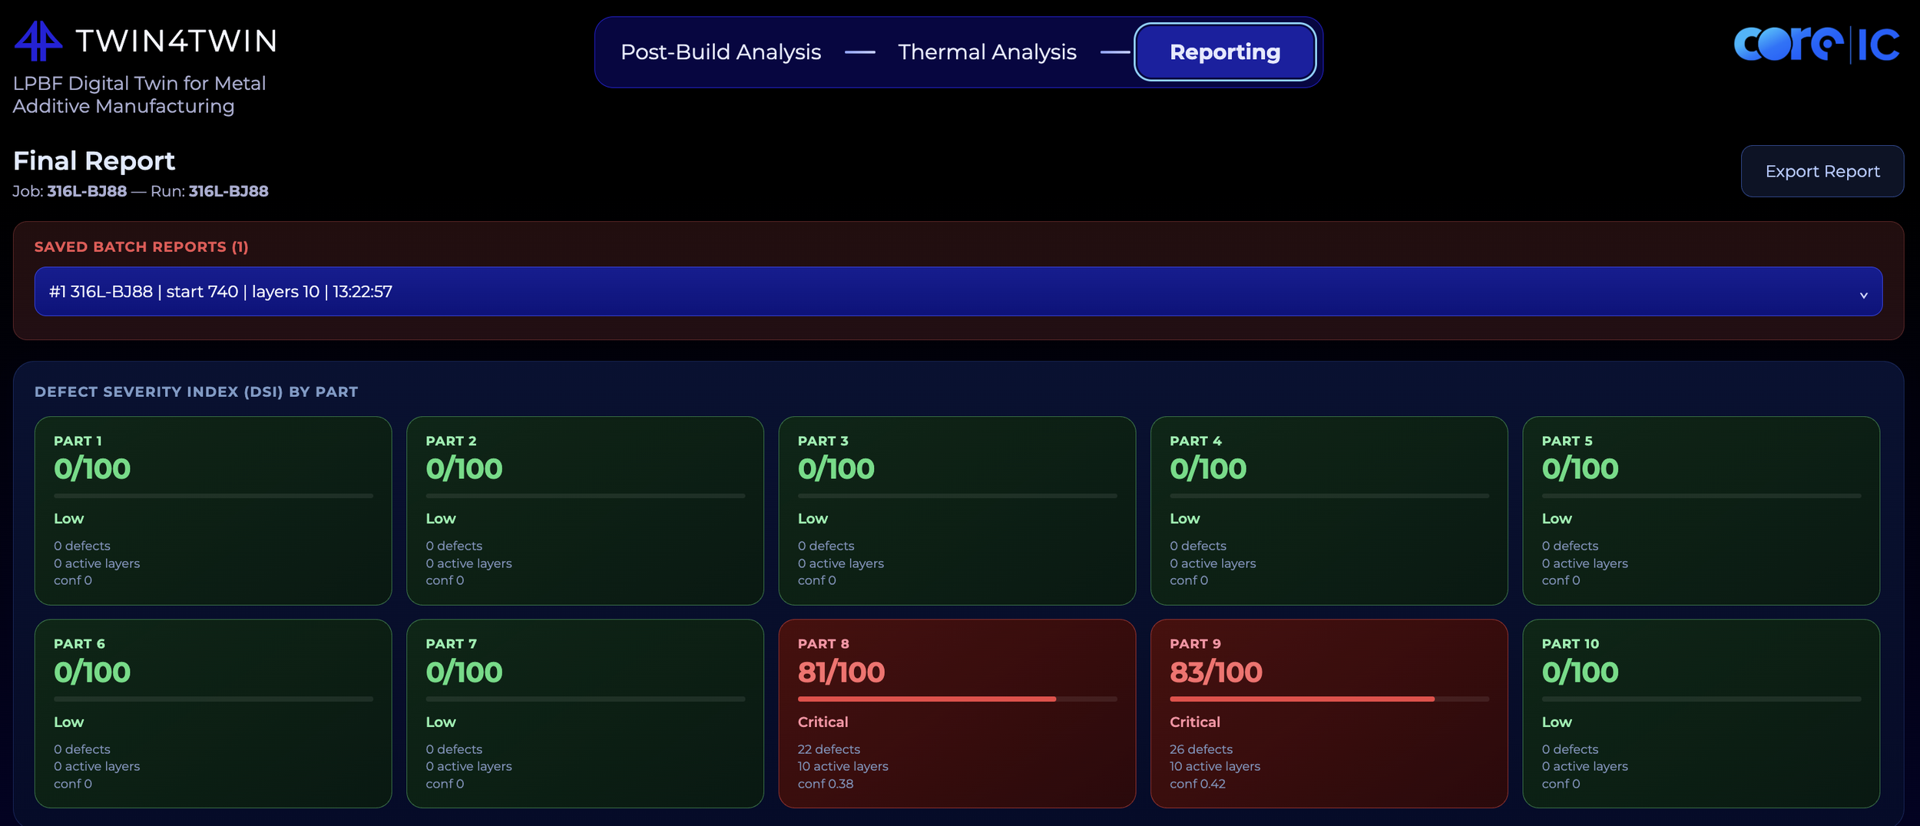Viewport: 1920px width, 826px height.
Task: Click Critical label in Part 8
Action: point(823,722)
